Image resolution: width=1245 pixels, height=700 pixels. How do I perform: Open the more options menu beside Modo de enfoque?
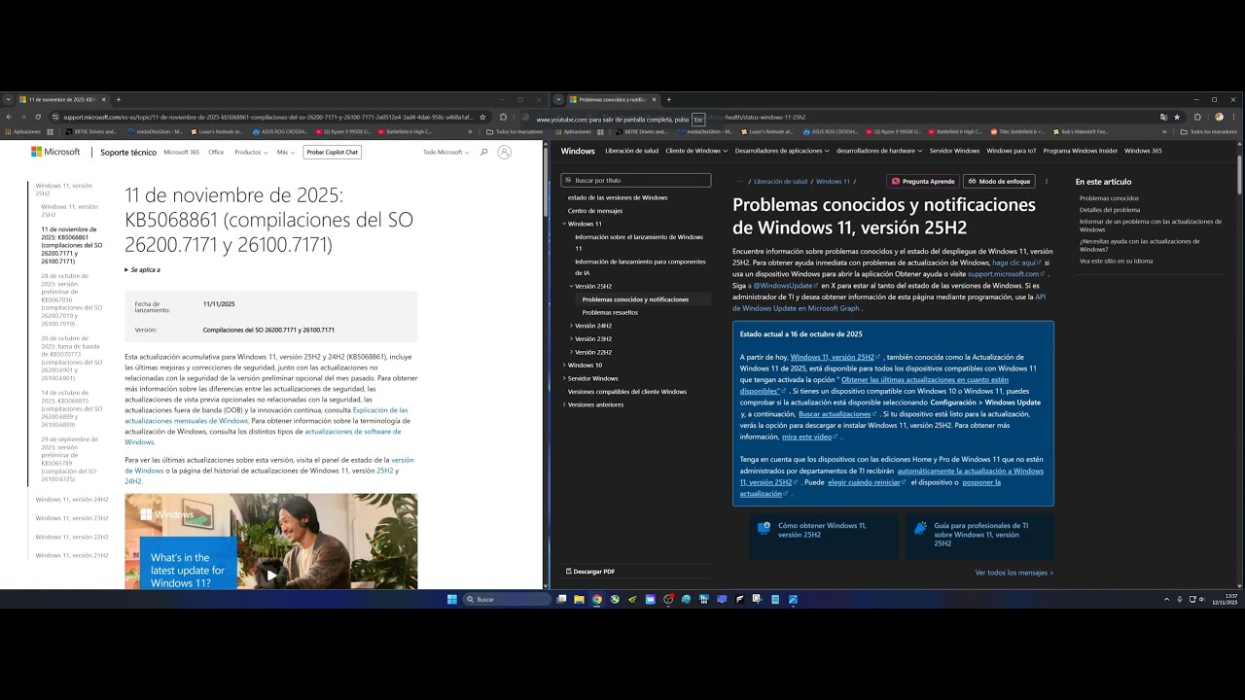[1047, 181]
